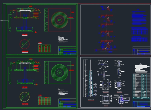Select the materials list table in bottom-right sheet

[x=142, y=86]
